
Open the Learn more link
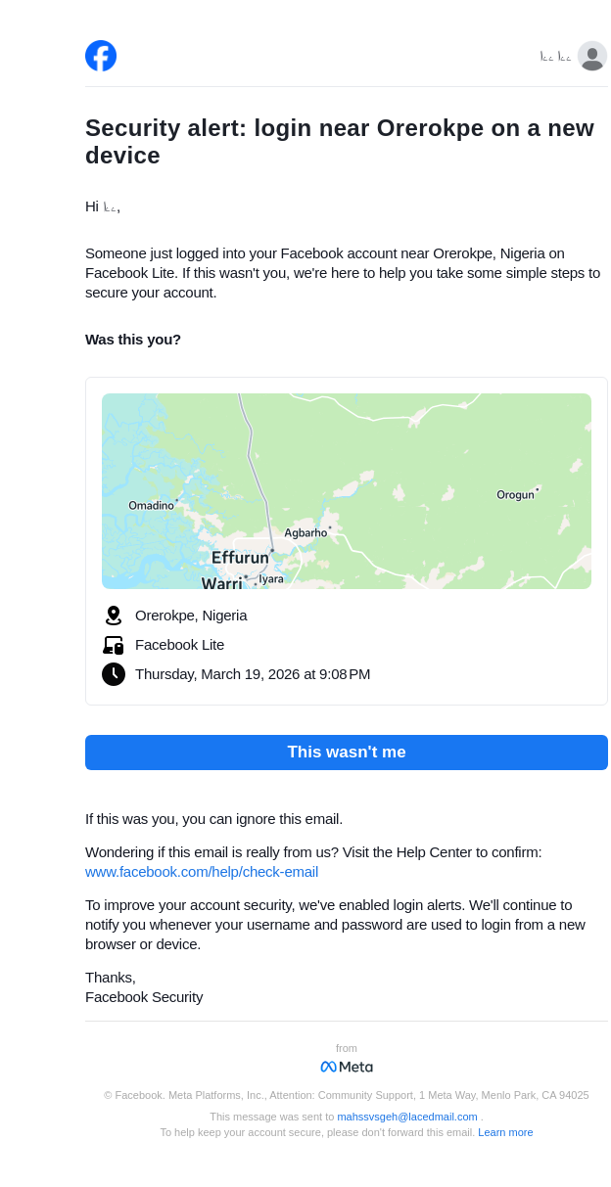(505, 1132)
